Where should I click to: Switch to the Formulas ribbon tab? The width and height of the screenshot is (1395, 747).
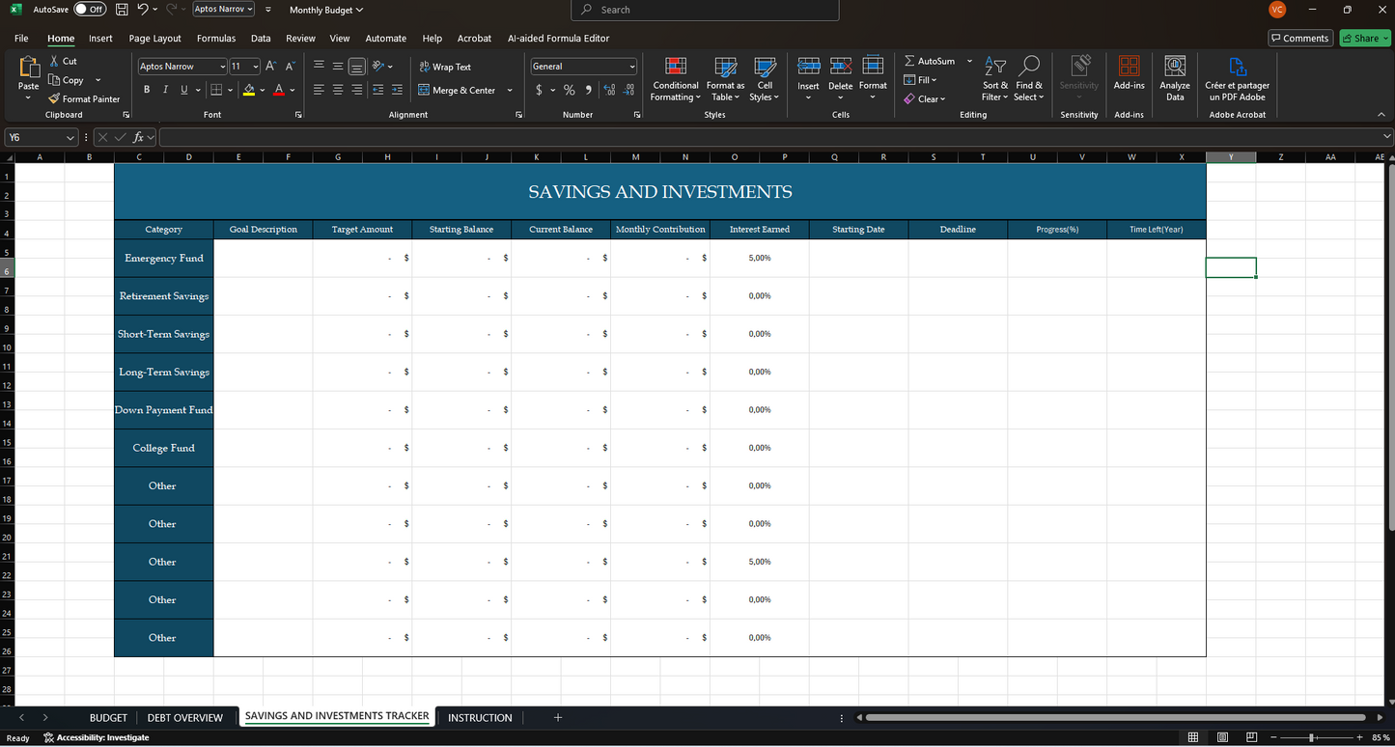tap(216, 39)
